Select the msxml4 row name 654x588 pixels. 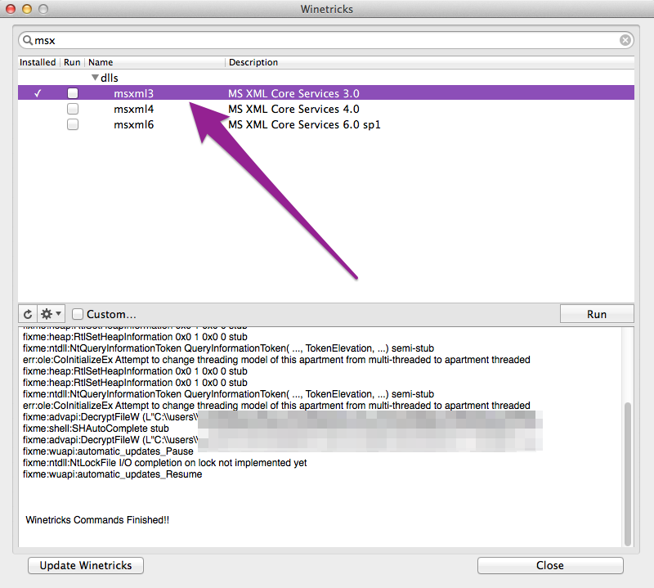point(133,109)
